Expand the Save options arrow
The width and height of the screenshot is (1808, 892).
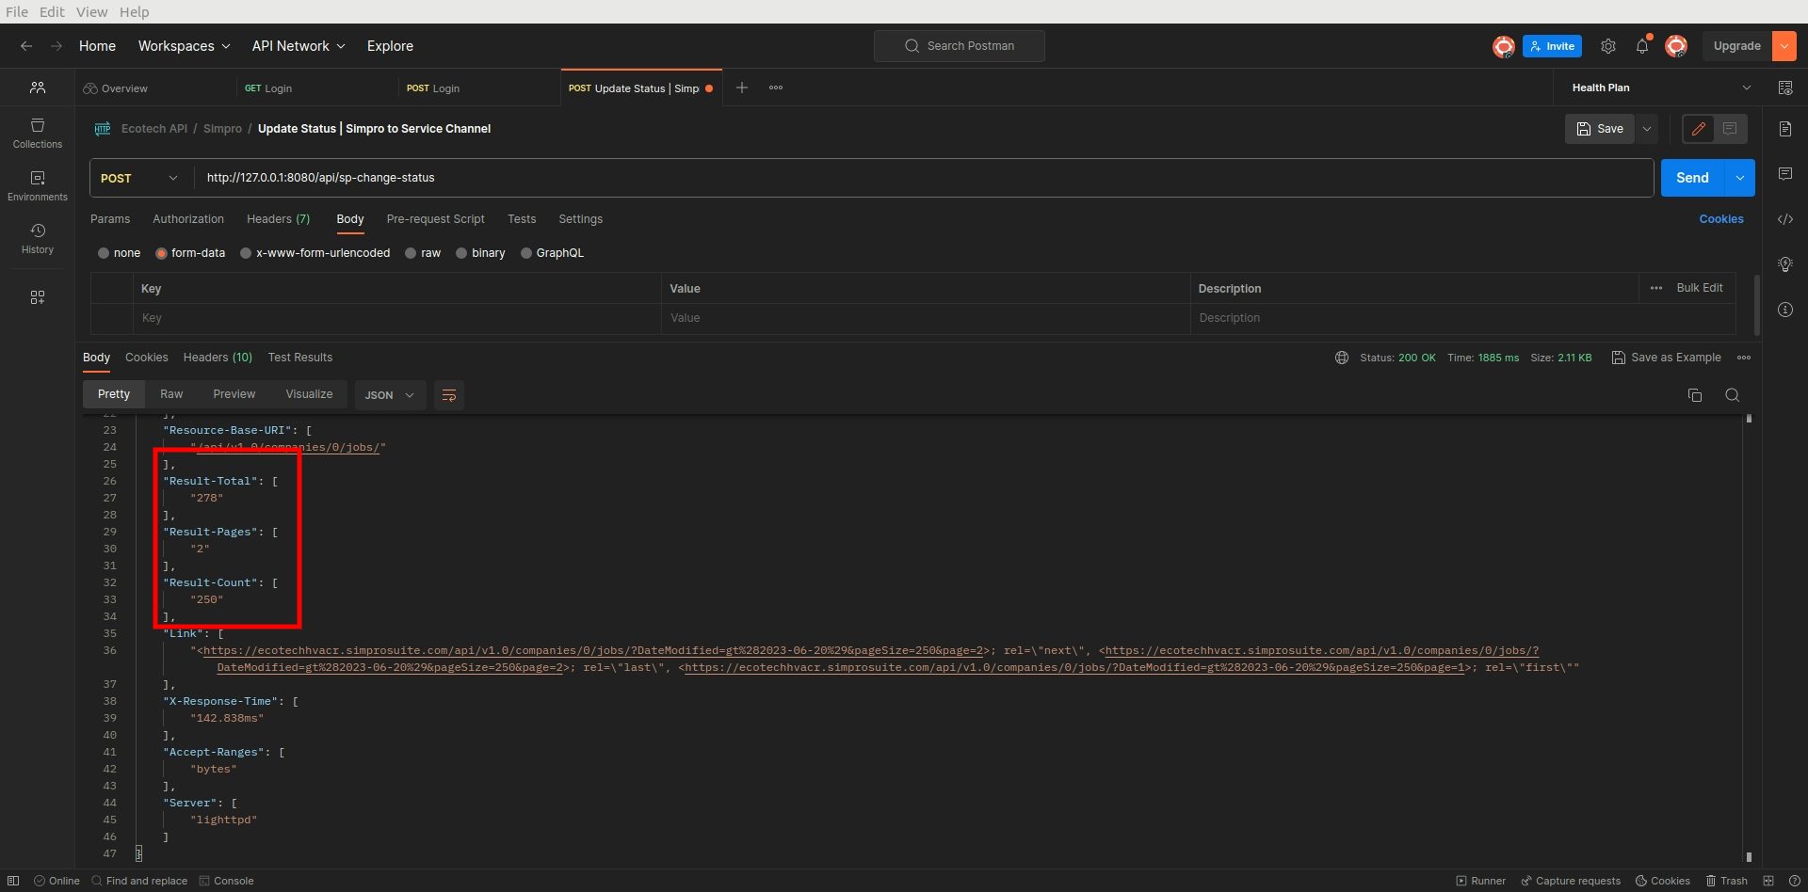click(x=1647, y=129)
